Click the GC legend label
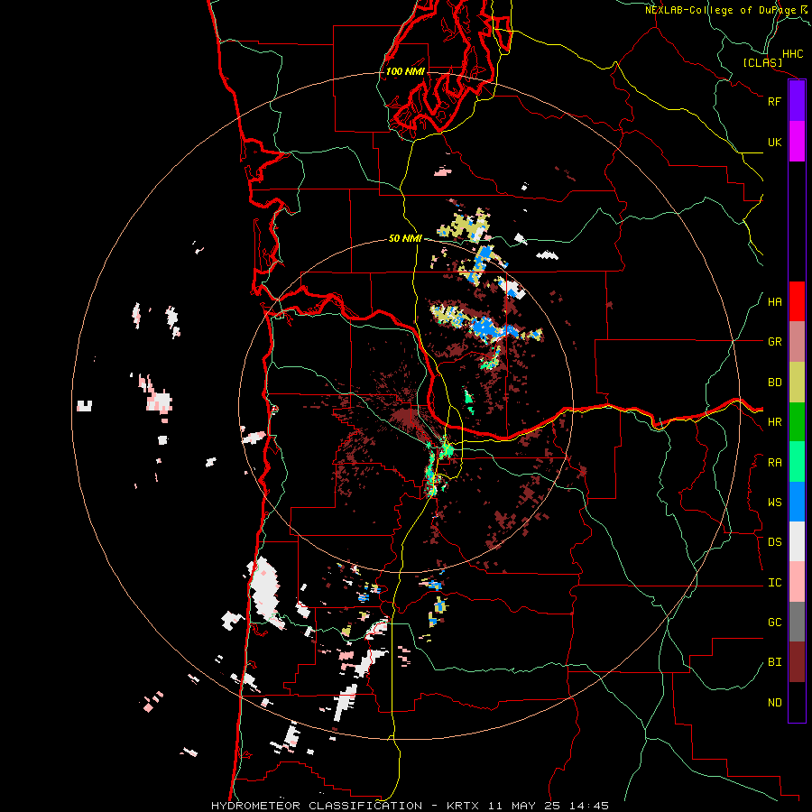 click(x=774, y=623)
